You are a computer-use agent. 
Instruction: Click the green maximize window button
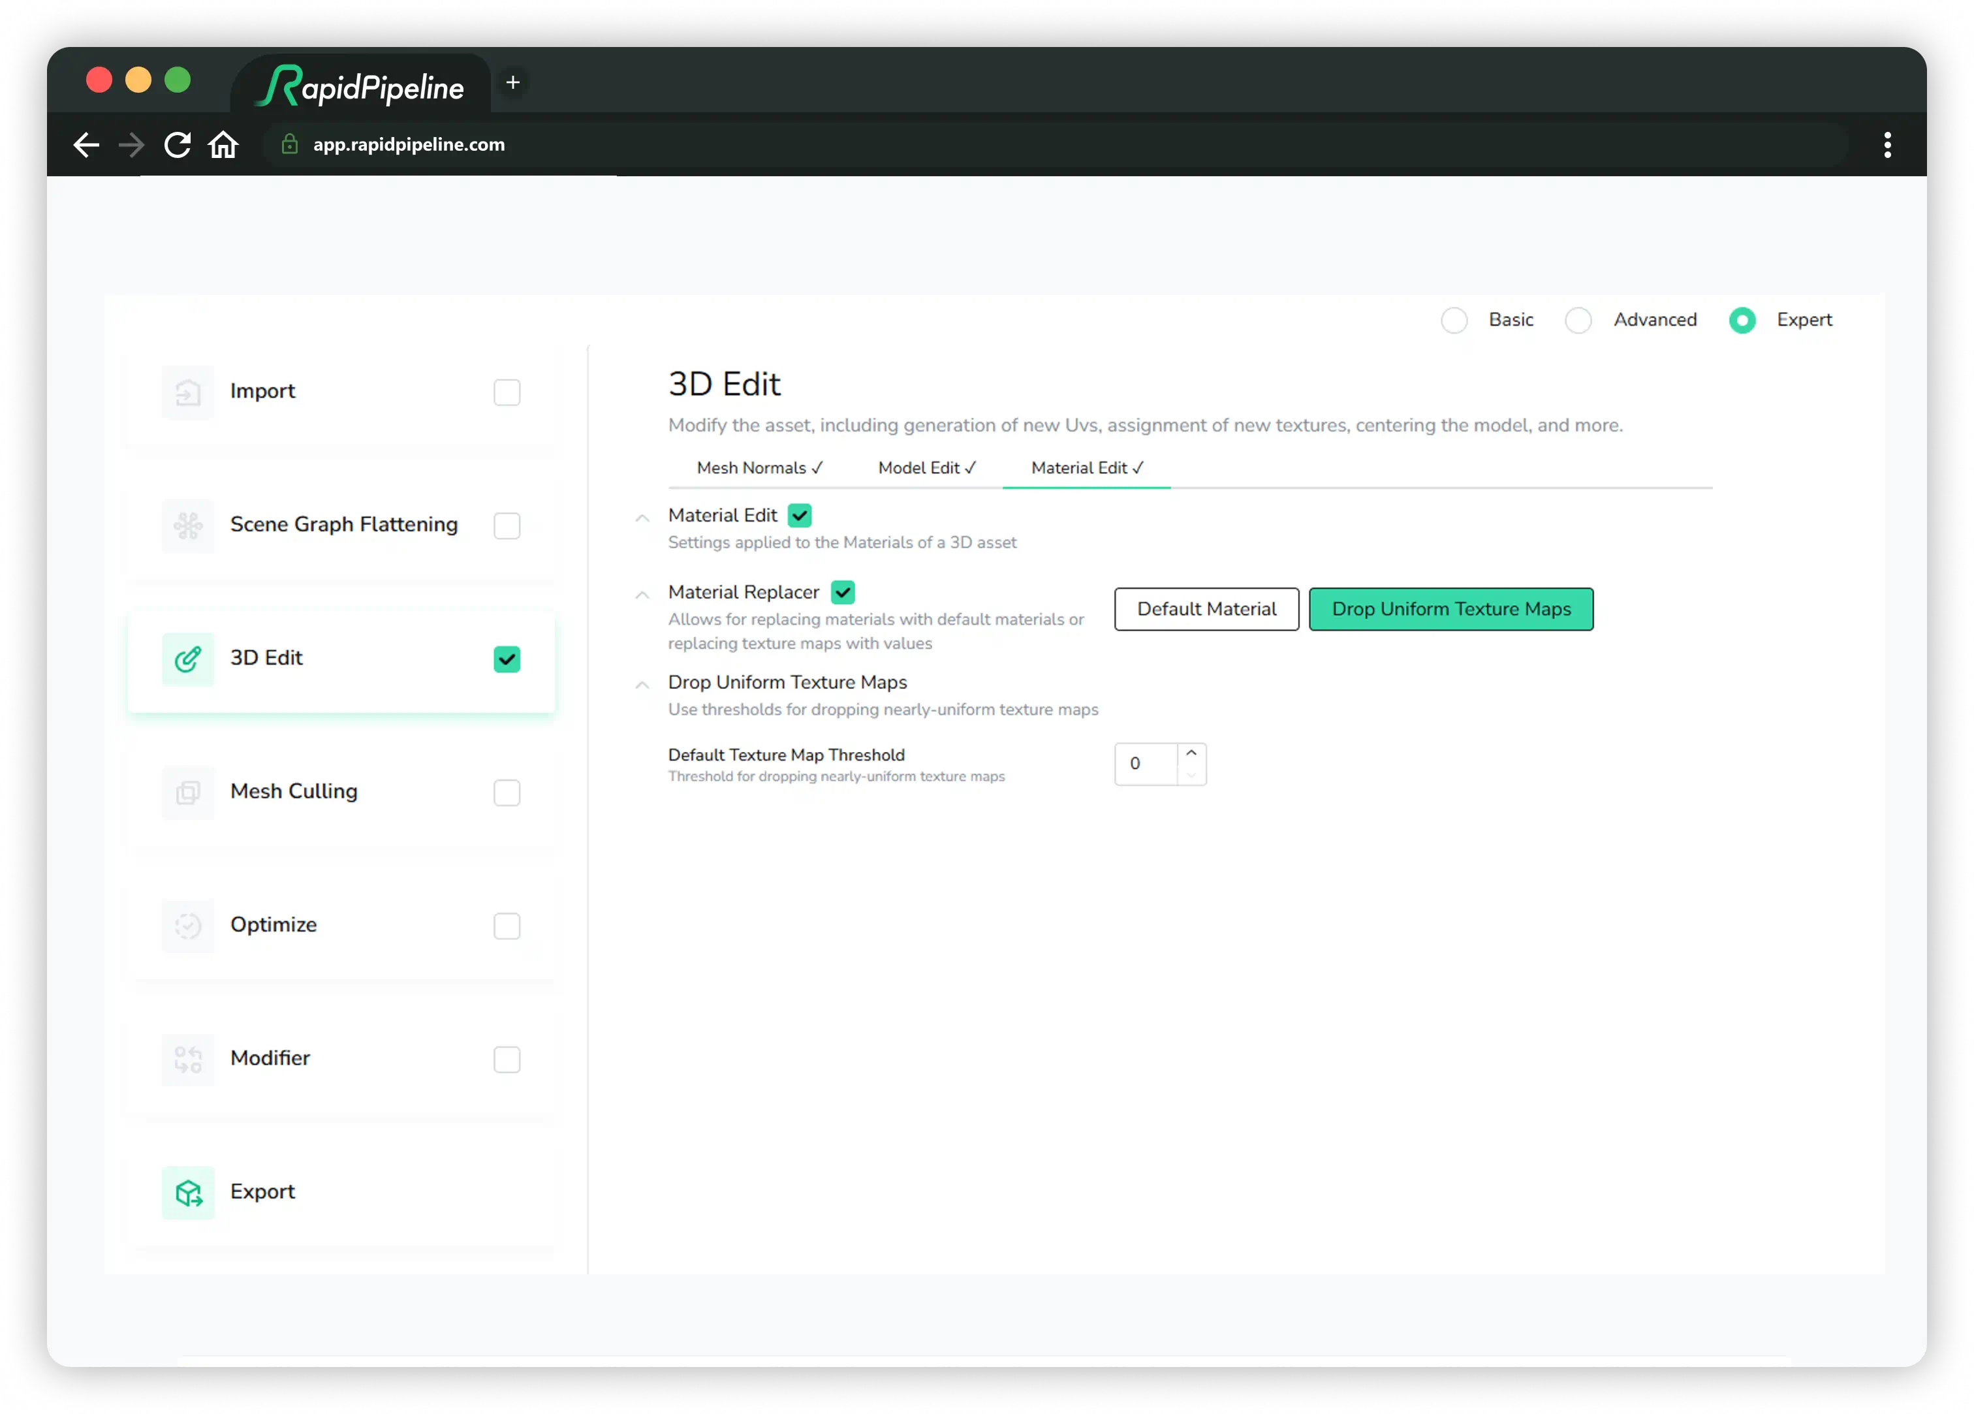pyautogui.click(x=178, y=80)
